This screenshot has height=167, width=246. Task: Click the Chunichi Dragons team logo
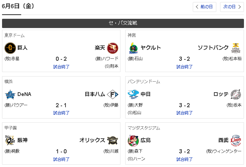click(x=133, y=94)
